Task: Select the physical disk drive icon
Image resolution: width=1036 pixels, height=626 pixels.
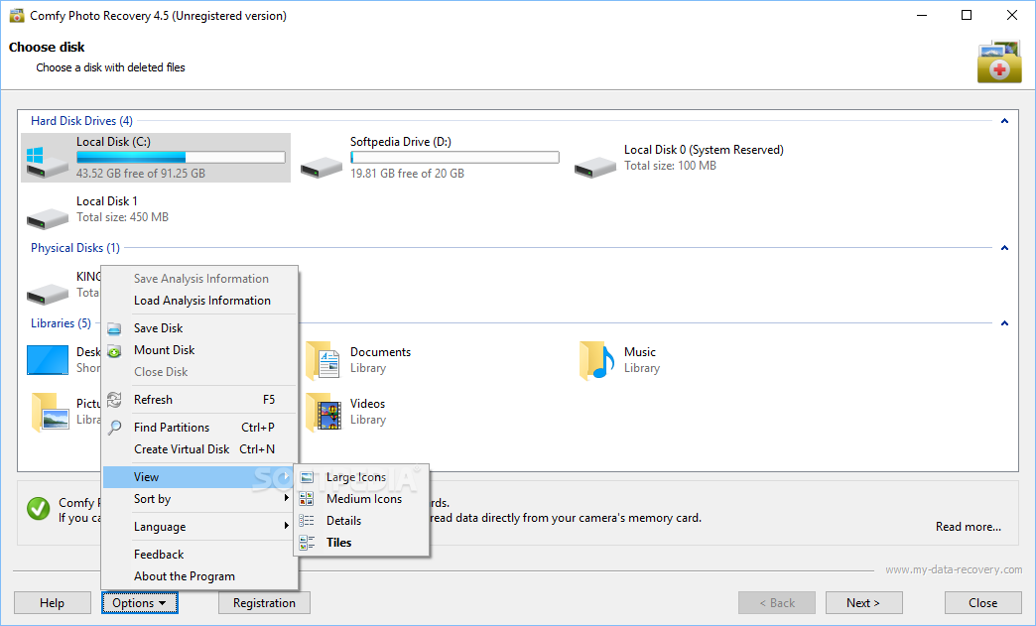Action: [47, 294]
